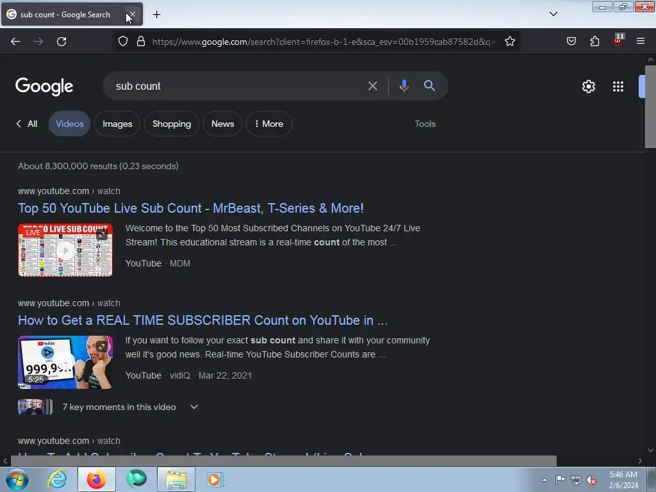Click the browser back arrow

[x=15, y=42]
